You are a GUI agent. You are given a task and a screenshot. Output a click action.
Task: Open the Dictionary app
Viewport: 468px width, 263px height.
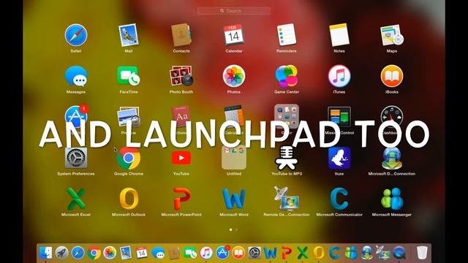click(181, 117)
